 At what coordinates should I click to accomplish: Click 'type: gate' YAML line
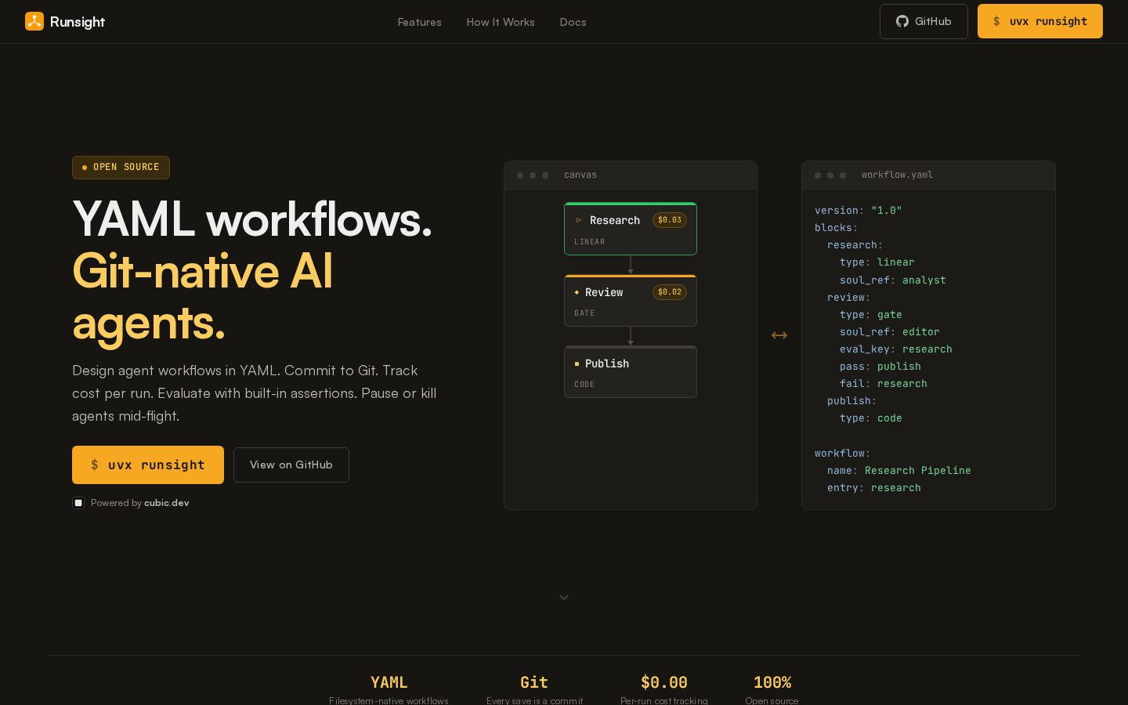point(871,314)
